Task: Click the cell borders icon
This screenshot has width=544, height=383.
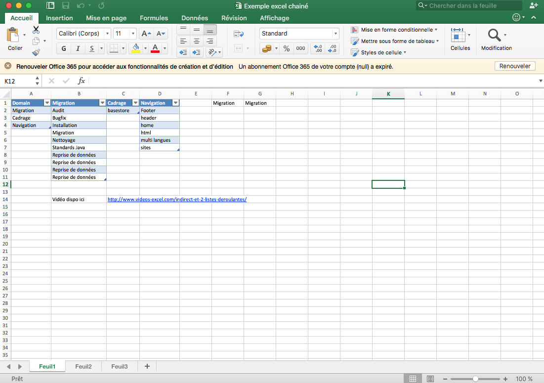Action: click(x=114, y=48)
